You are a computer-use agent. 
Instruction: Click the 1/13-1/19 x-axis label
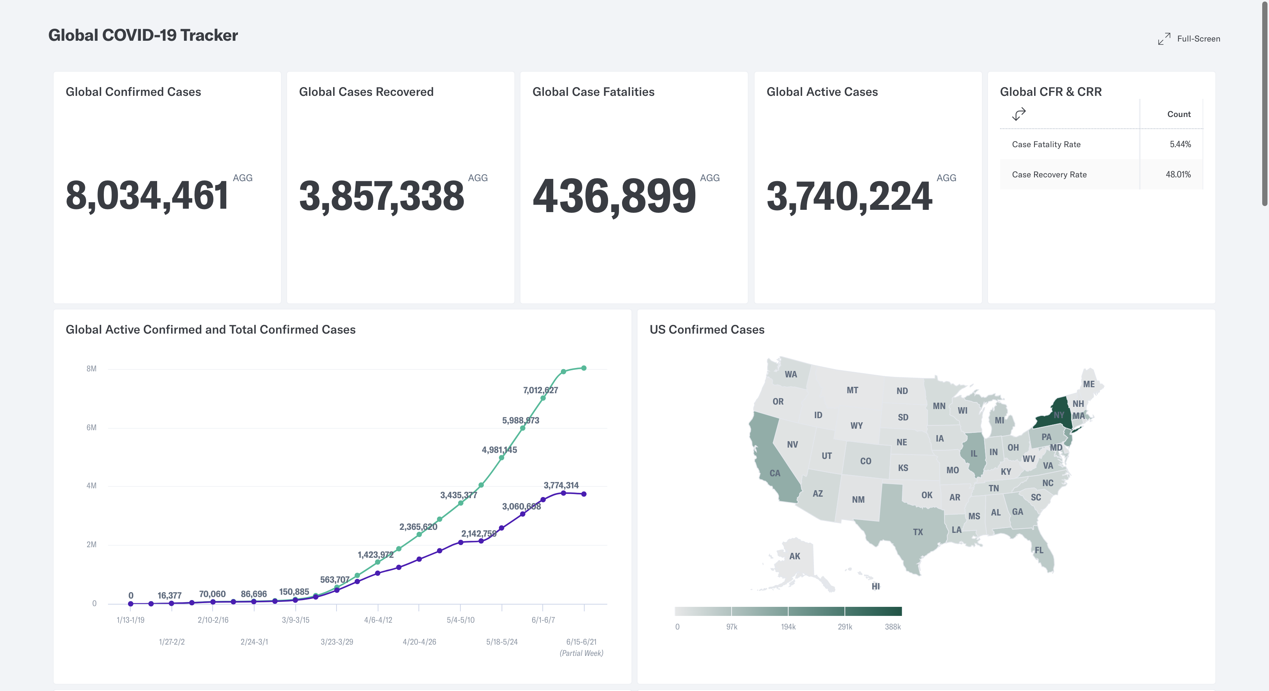point(131,620)
